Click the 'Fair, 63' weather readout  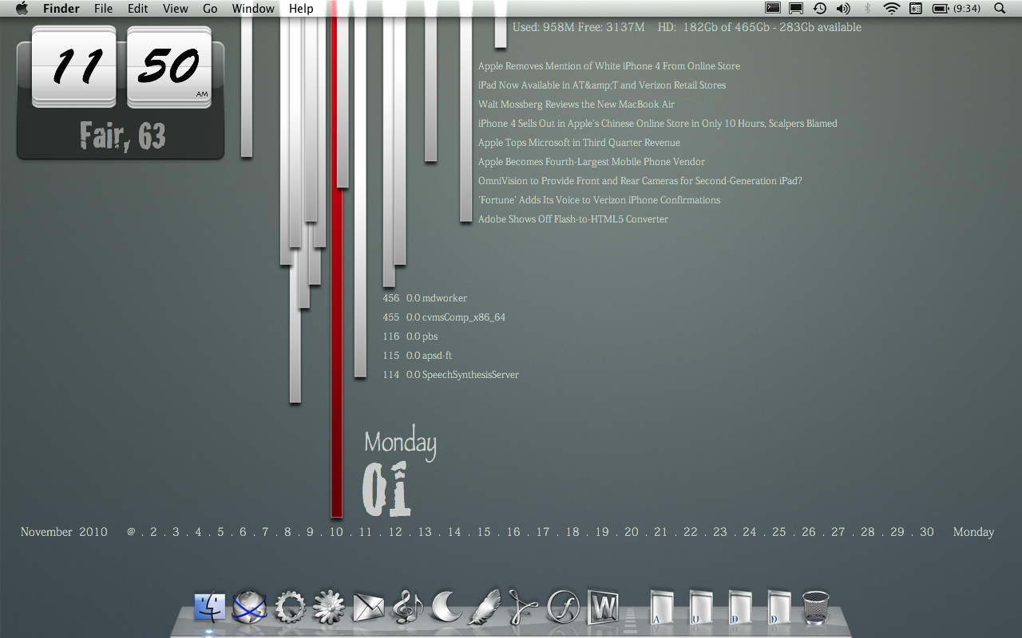[x=122, y=136]
